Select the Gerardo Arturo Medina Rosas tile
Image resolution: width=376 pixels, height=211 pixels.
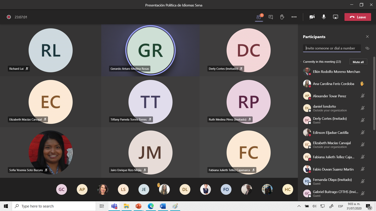pyautogui.click(x=150, y=51)
